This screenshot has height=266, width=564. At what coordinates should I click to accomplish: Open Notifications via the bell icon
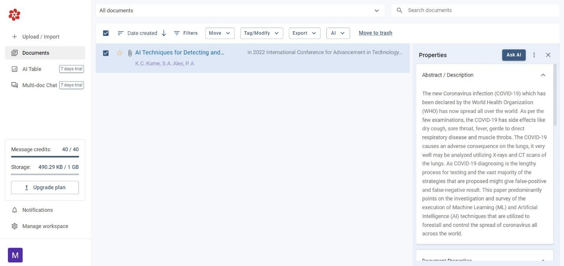click(x=15, y=210)
